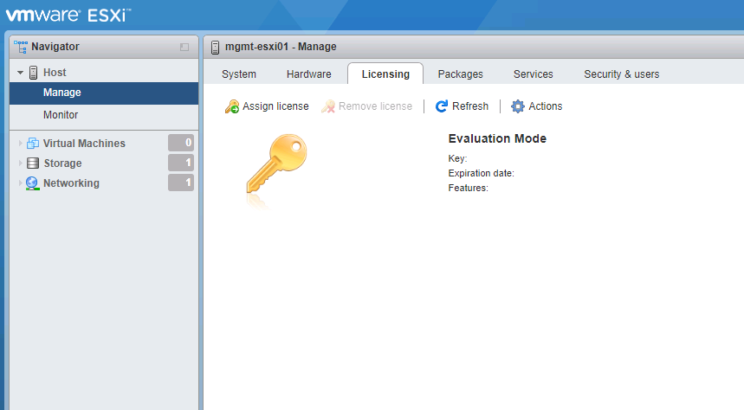Open Networking in Navigator

pos(71,183)
